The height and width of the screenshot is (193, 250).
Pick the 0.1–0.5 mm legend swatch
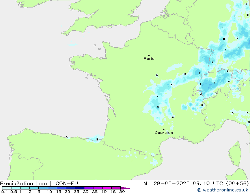7,188
